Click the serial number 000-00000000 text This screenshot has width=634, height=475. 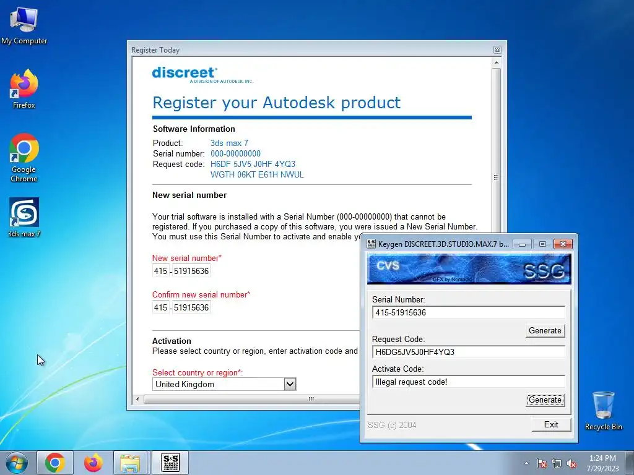coord(235,153)
